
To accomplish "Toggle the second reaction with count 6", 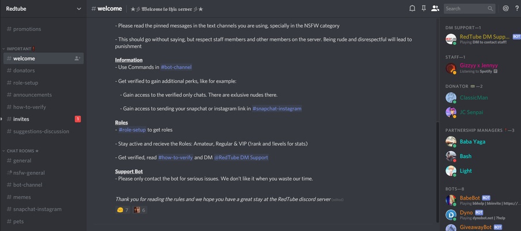I will 140,210.
